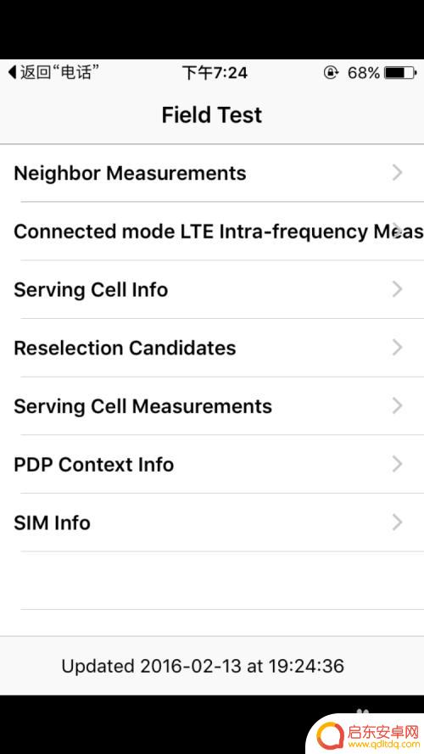This screenshot has height=754, width=424.
Task: Expand Serving Cell Info via its chevron
Action: pyautogui.click(x=397, y=289)
